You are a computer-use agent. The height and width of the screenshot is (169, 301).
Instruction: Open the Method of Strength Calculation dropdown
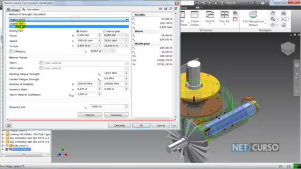pos(69,20)
